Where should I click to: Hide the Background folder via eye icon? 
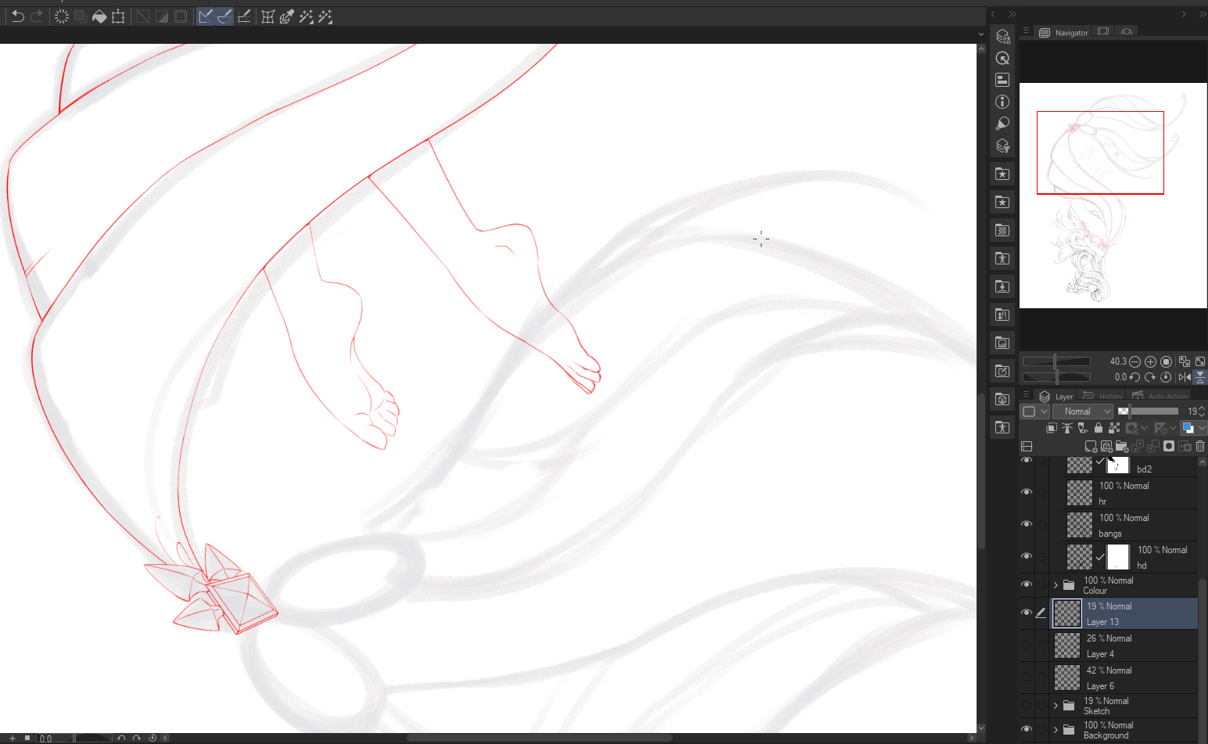coord(1027,729)
